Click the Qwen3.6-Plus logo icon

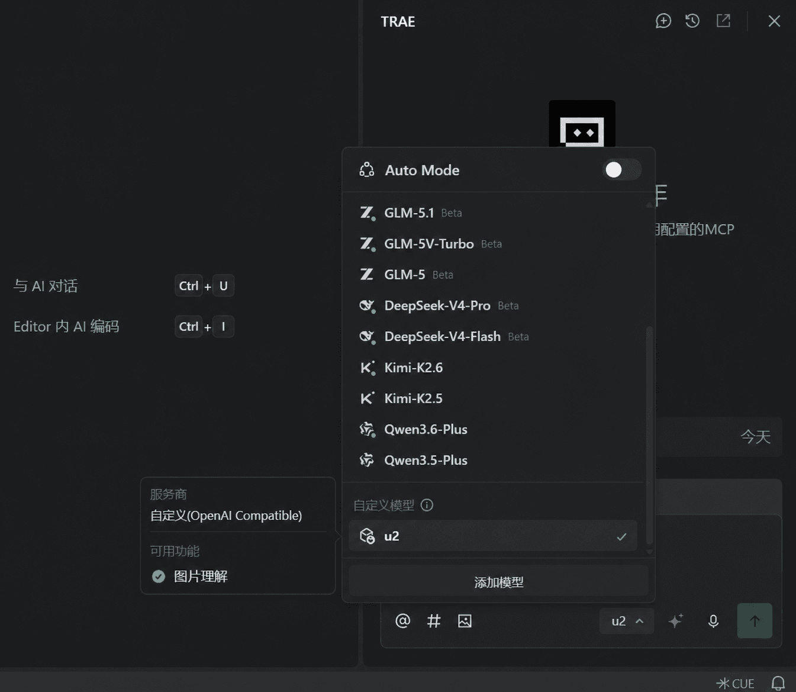368,429
